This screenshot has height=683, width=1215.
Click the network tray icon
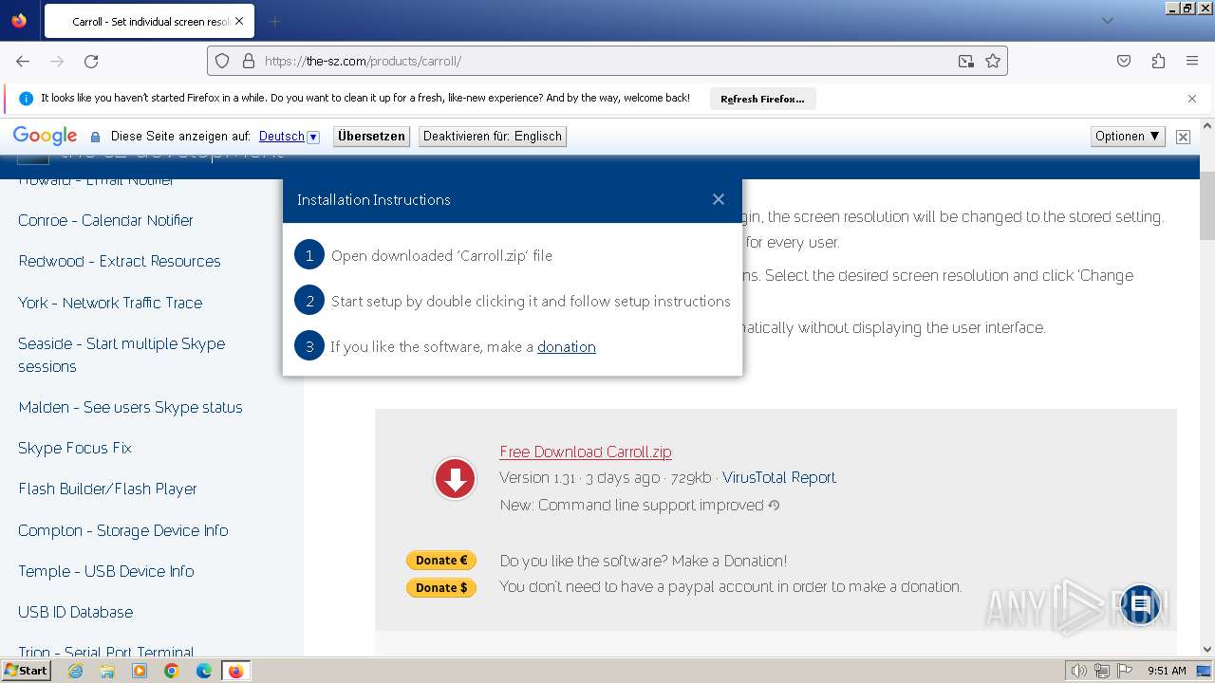point(1102,671)
